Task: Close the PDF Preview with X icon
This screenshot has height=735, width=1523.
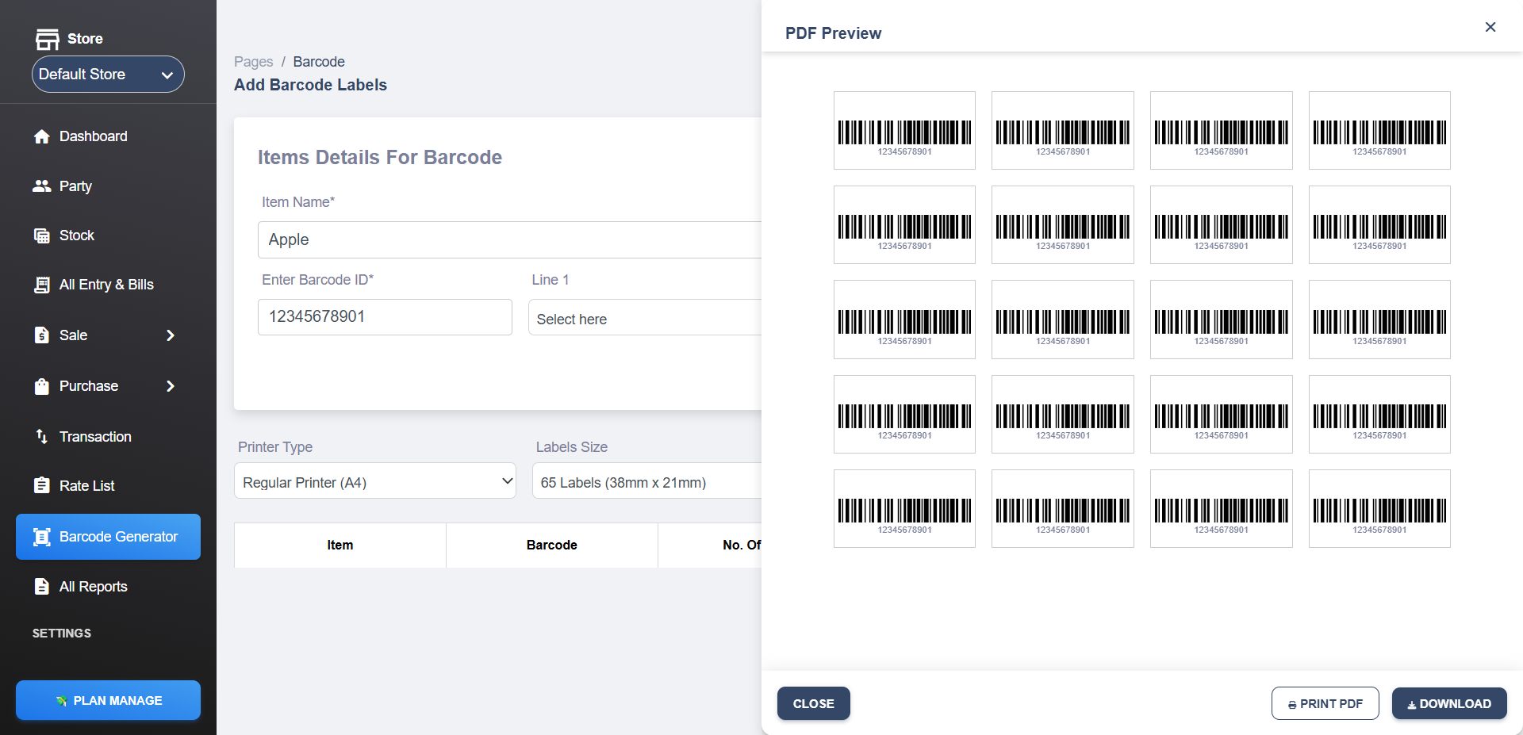Action: coord(1490,27)
